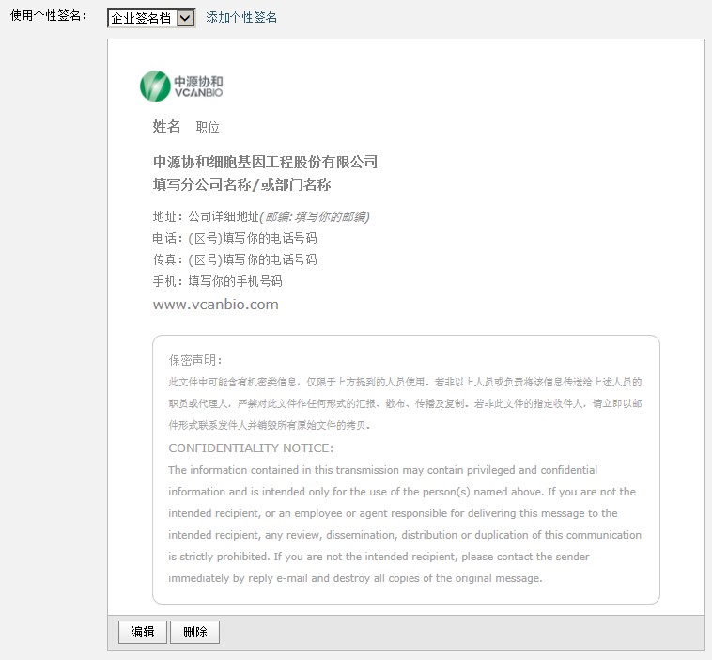Click the 中源协和细胞基因工程股份有限公司 company name

[265, 162]
